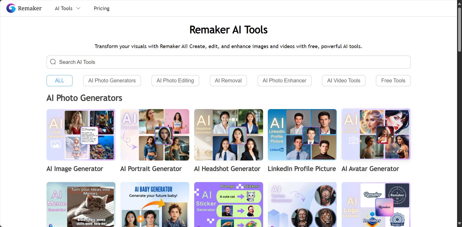
Task: Click the Remaker swirl logo icon
Action: [x=11, y=8]
